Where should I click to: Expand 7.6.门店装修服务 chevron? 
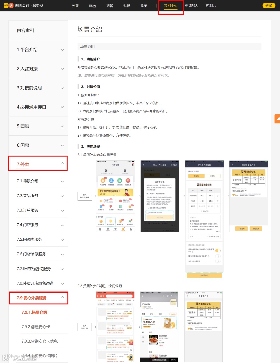click(62, 255)
